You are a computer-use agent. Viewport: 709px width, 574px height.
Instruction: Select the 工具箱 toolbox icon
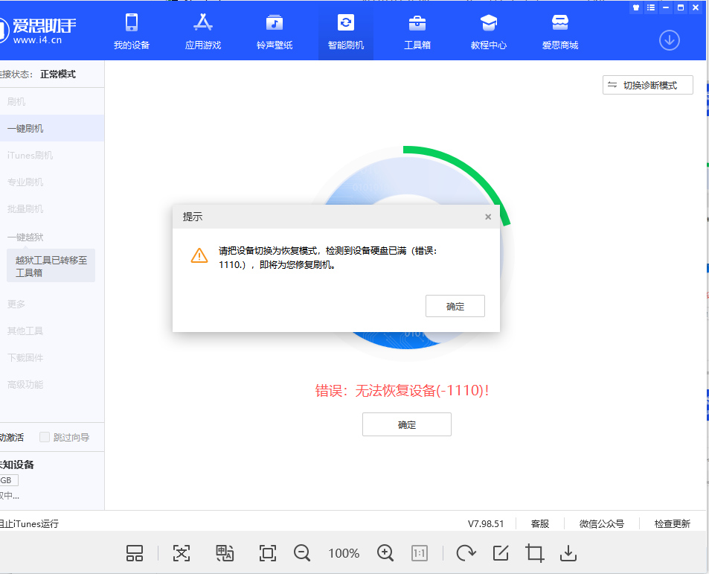click(x=417, y=31)
